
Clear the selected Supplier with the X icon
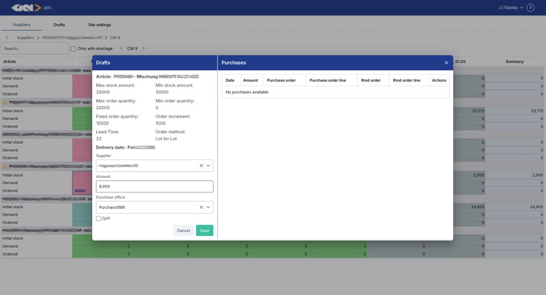tap(201, 166)
